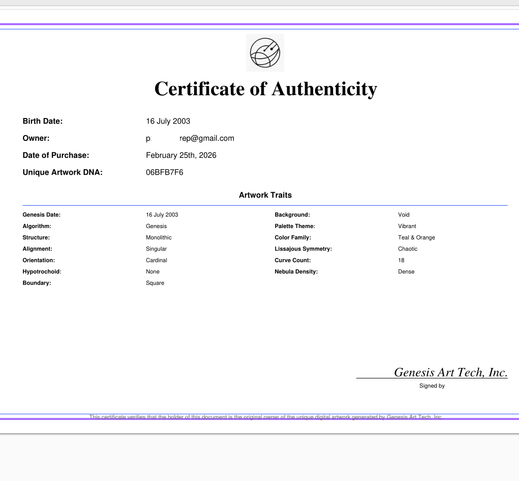The width and height of the screenshot is (519, 481).
Task: Click the Genesis Art Tech logo icon
Action: [x=265, y=53]
